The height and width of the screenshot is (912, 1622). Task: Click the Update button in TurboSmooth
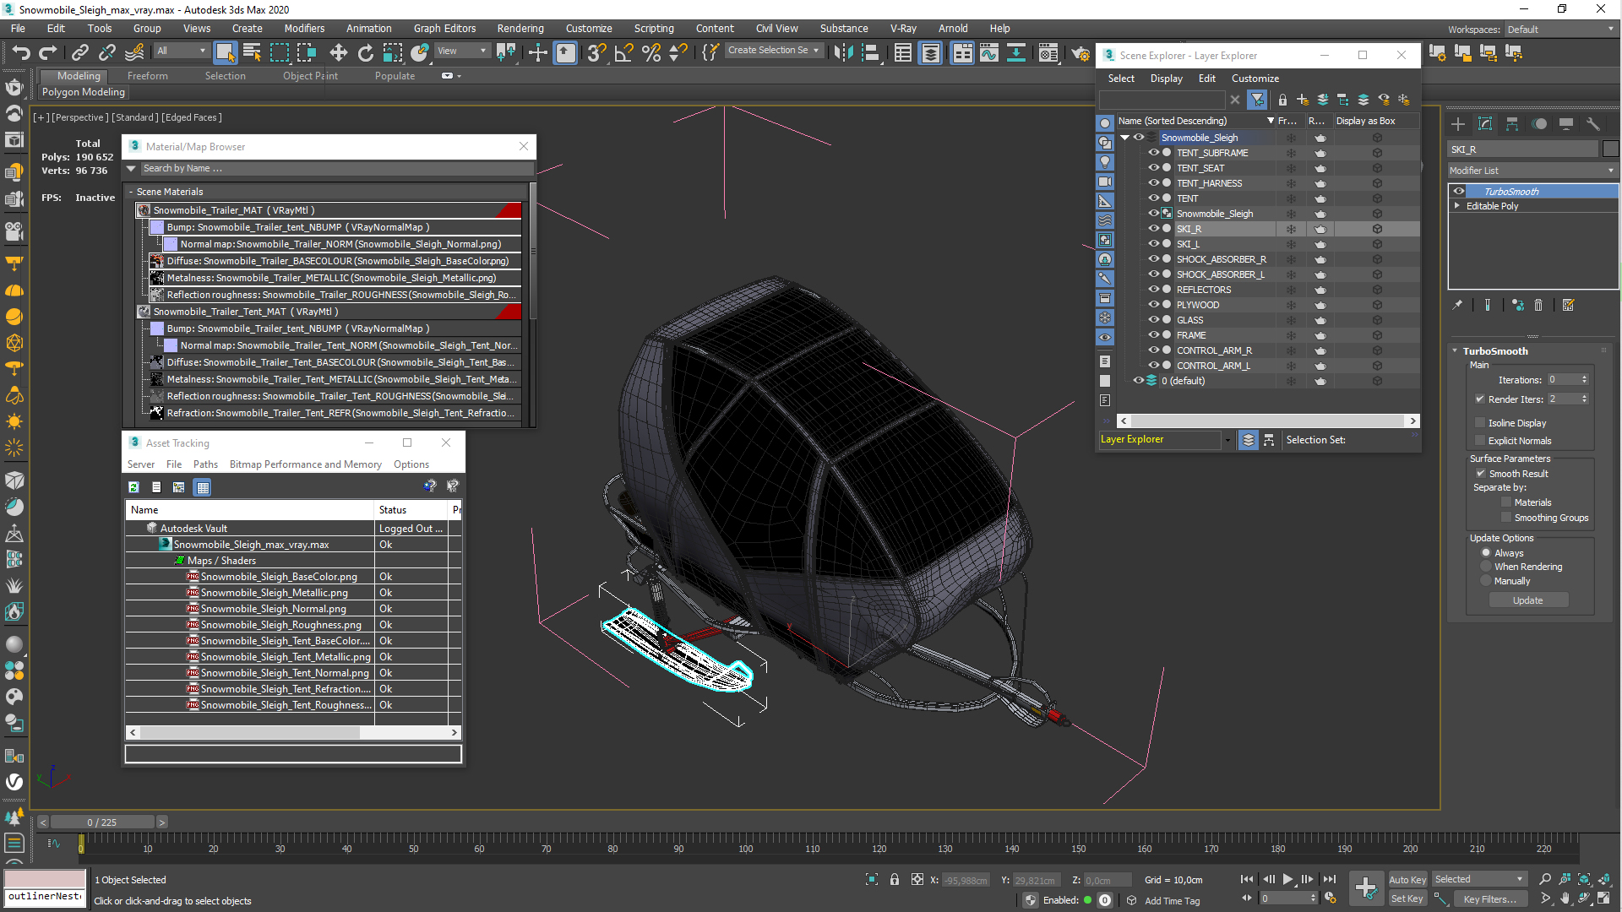click(x=1528, y=600)
